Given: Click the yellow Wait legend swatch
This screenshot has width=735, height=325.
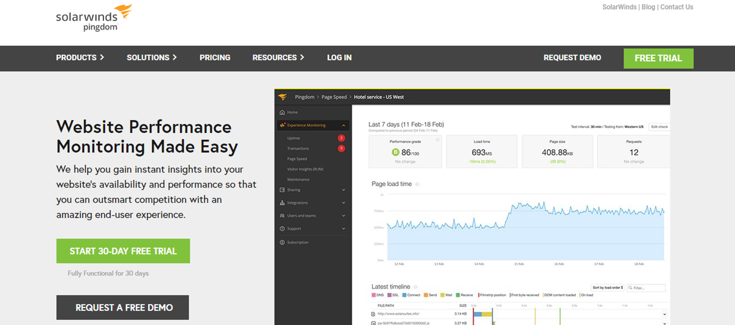Looking at the screenshot, I should click(x=443, y=295).
